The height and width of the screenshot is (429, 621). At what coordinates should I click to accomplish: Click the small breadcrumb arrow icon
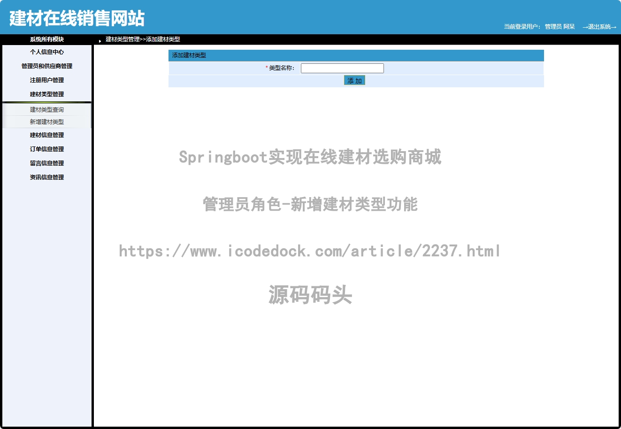pos(100,41)
